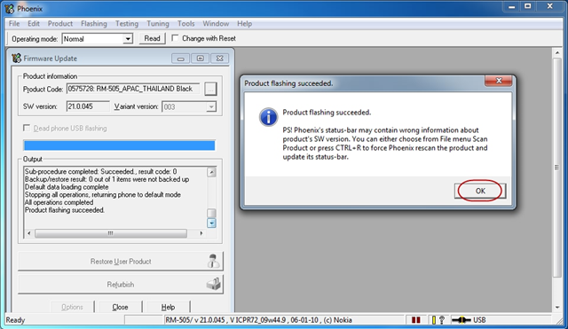
Task: Click the blue information icon in dialog
Action: point(268,117)
